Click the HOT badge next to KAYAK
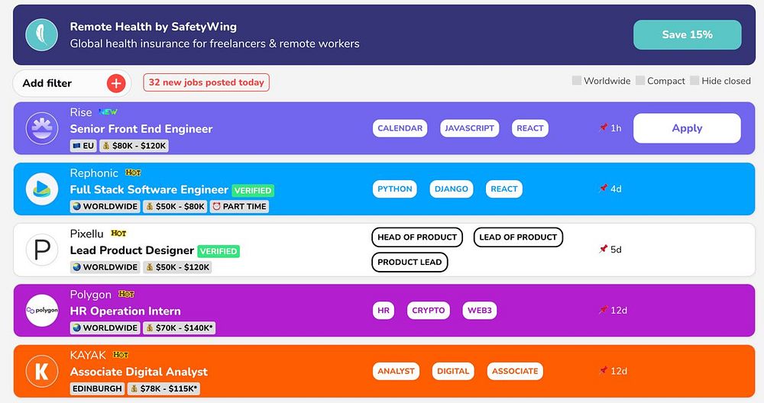Viewport: 764px width, 403px height. [x=121, y=355]
